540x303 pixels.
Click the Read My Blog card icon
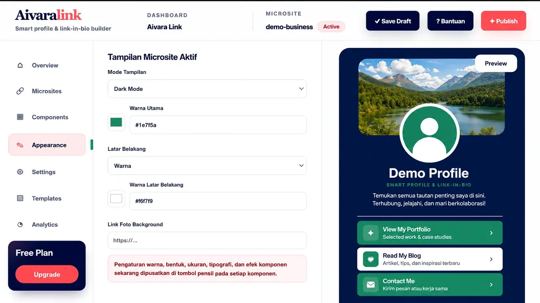[x=371, y=259]
